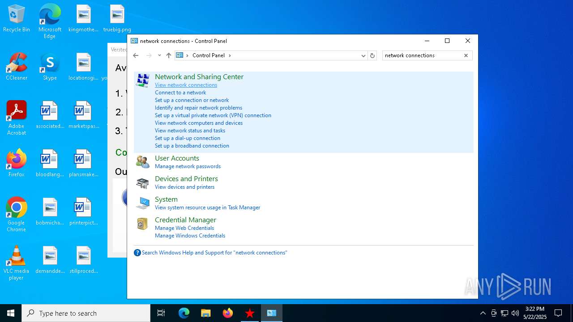Open the System heading link
573x322 pixels.
(x=166, y=199)
